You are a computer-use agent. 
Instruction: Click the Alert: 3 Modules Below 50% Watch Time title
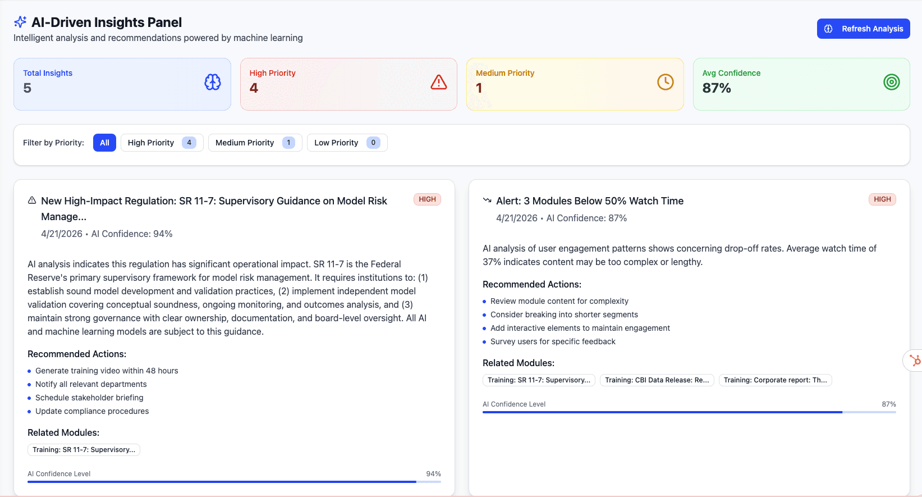point(590,201)
